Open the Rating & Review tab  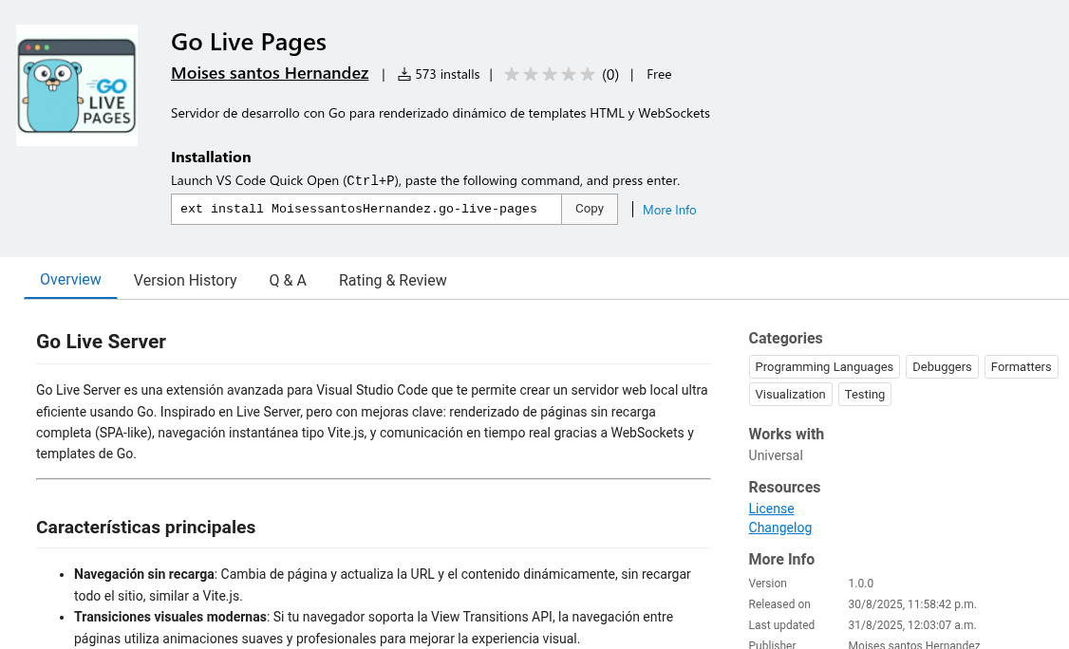[x=393, y=280]
